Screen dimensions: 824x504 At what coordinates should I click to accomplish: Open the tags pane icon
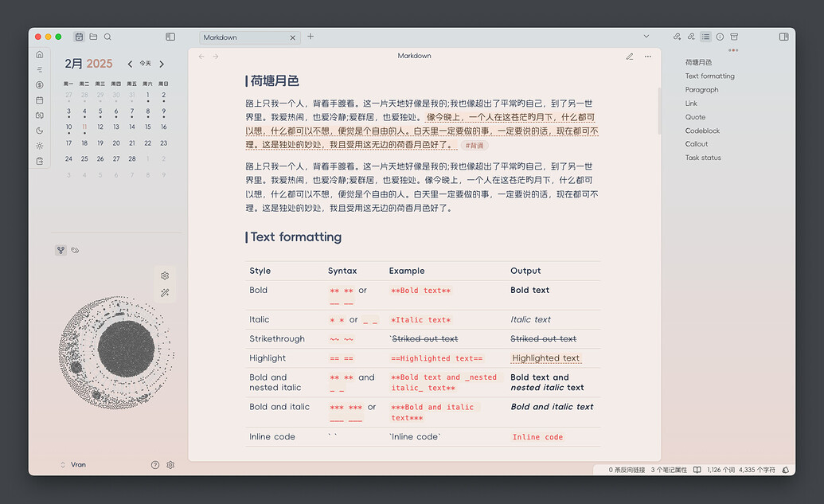[x=75, y=250]
